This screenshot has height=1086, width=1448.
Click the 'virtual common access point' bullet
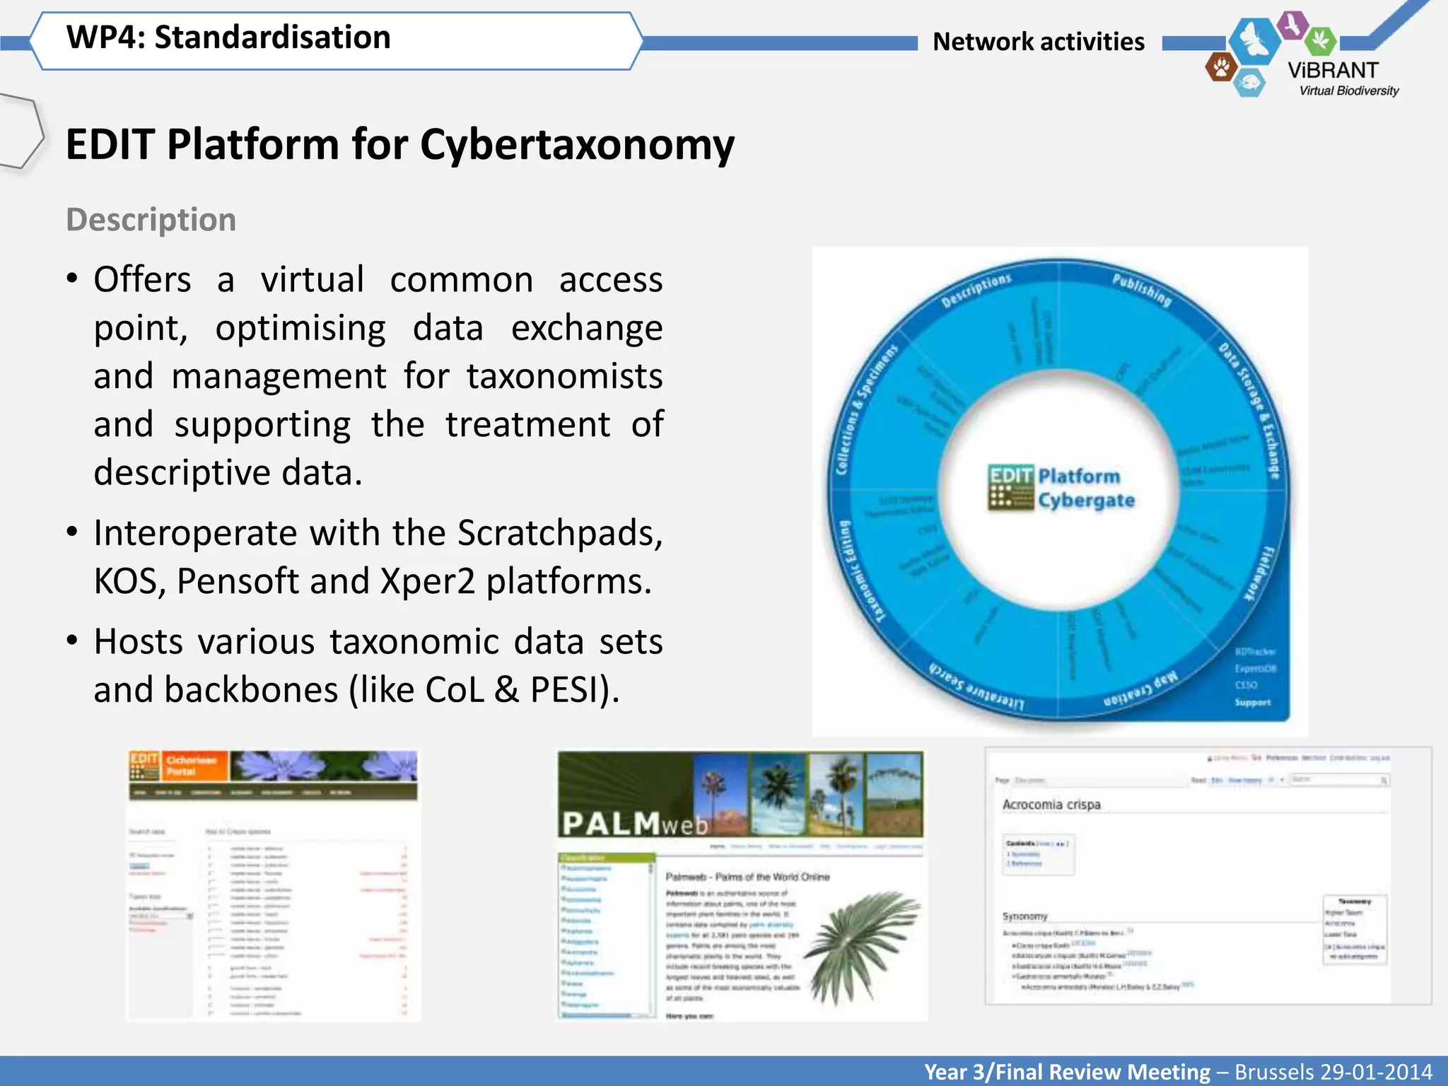[378, 375]
